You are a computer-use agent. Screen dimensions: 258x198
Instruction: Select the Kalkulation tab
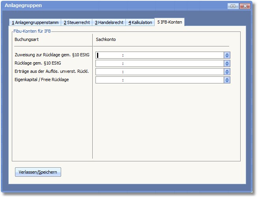pos(140,22)
